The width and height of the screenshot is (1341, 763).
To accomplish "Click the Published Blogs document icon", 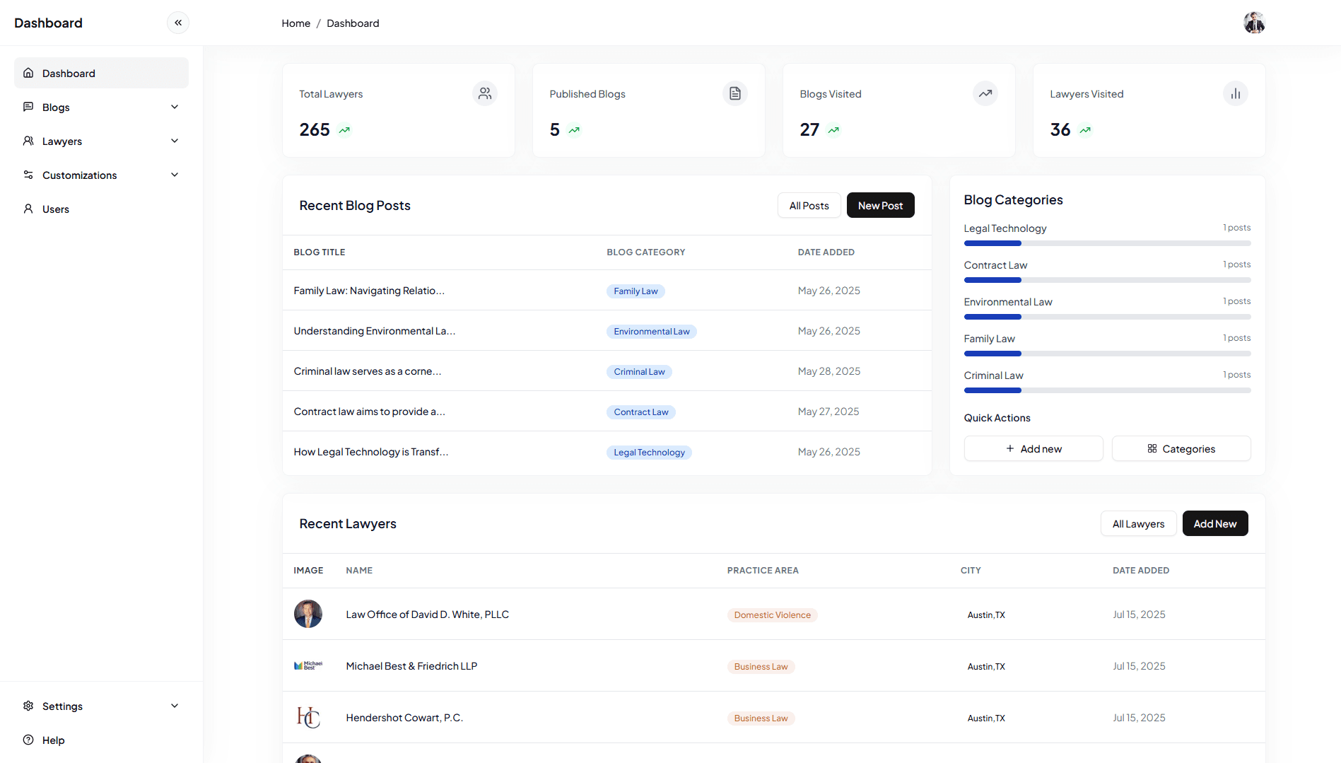I will pos(735,93).
